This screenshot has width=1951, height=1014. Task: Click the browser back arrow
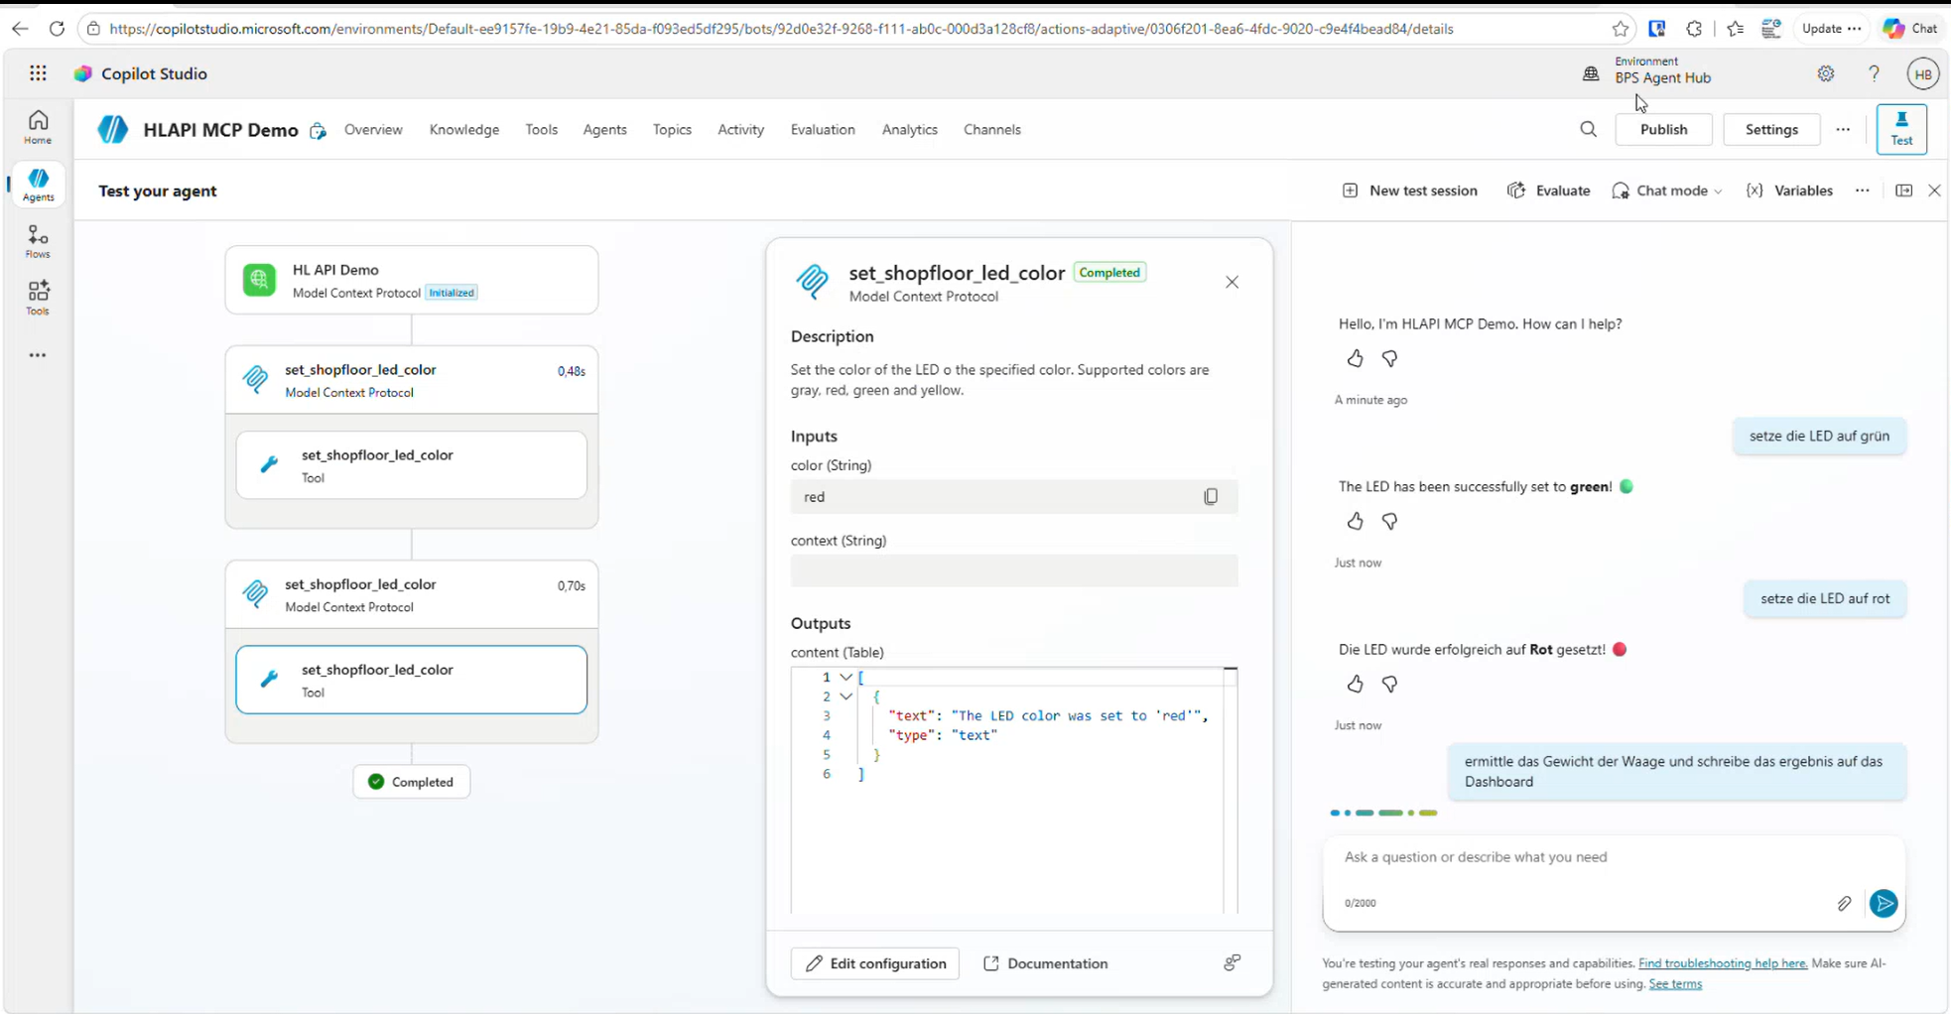(20, 29)
